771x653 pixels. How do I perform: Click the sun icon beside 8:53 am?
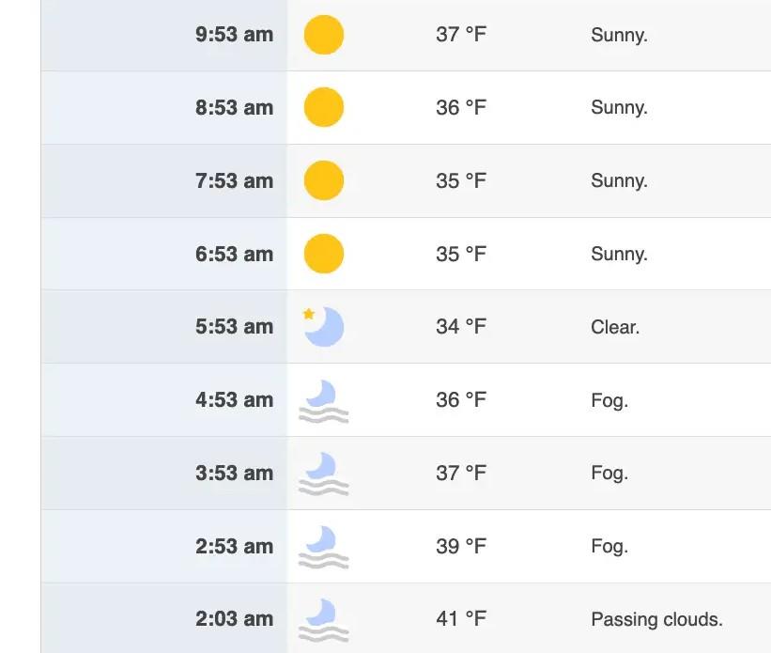[324, 107]
